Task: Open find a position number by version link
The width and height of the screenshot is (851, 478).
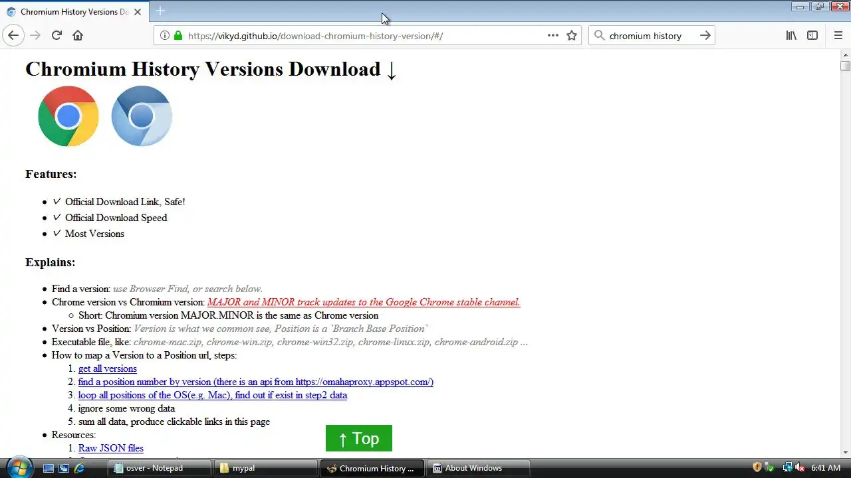Action: click(256, 382)
